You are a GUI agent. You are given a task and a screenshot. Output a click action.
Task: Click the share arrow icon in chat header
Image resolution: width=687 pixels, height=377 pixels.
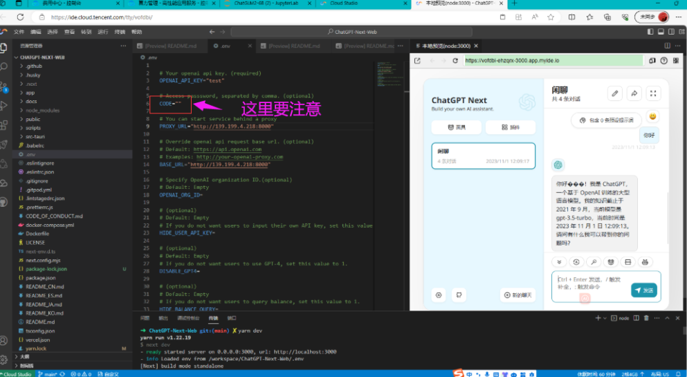tap(634, 93)
